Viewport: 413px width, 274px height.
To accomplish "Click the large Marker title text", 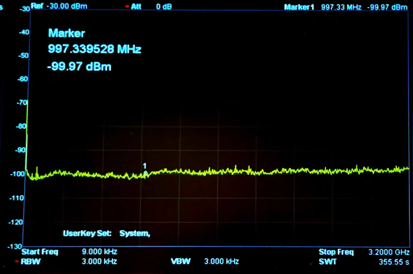I will [67, 33].
